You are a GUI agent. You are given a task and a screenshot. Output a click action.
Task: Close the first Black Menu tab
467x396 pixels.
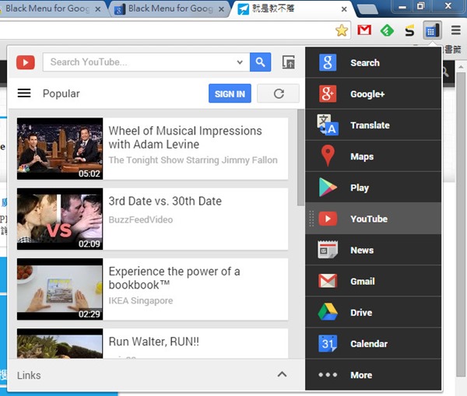click(98, 9)
